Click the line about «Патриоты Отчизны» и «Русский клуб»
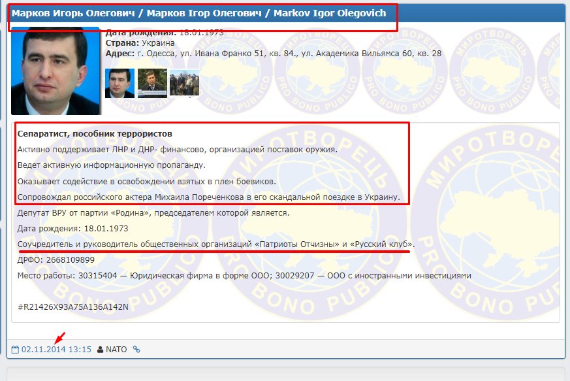Viewport: 570px width, 381px height. (x=216, y=244)
